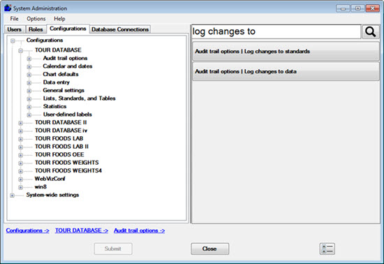Click the search field containing 'log changes to'
Screen dimensions: 384x264
(276, 31)
